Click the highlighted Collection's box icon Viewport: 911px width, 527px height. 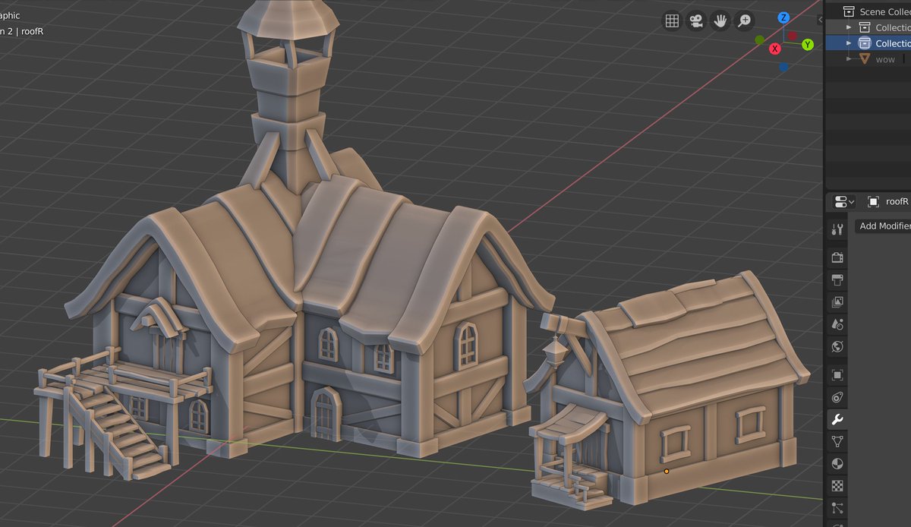pos(864,43)
